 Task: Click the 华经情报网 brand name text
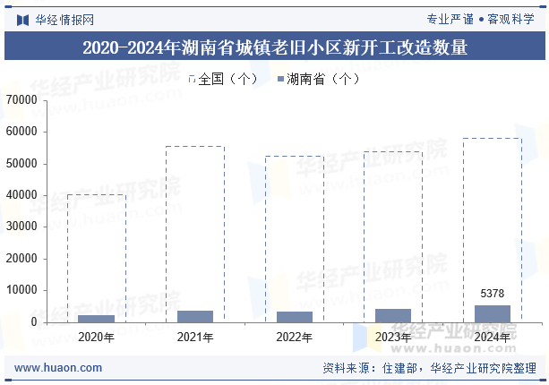click(x=64, y=20)
